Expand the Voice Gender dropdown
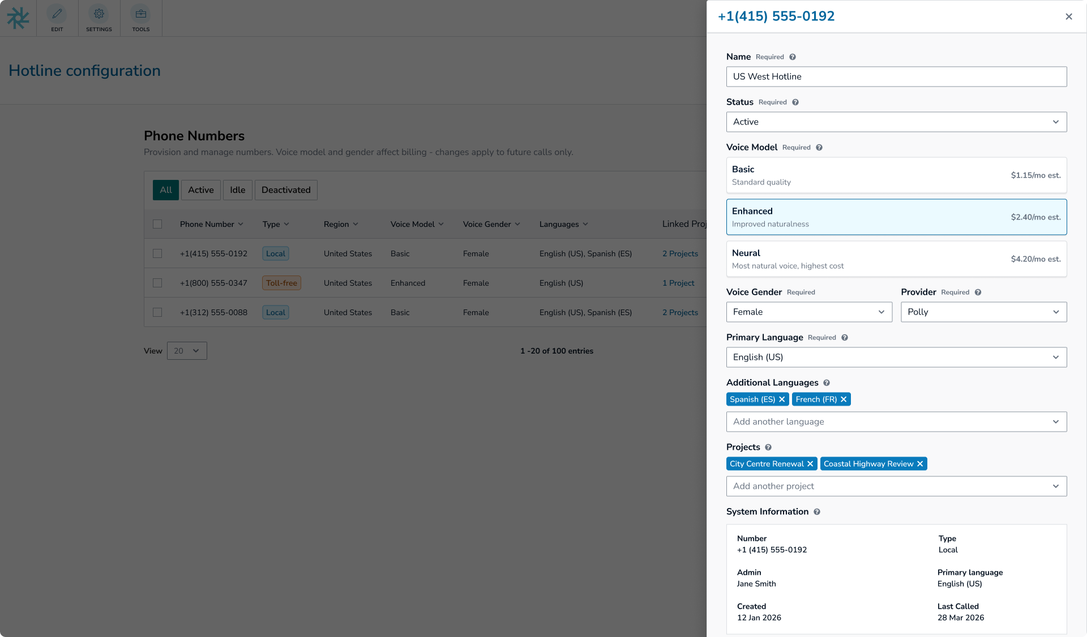 point(809,312)
